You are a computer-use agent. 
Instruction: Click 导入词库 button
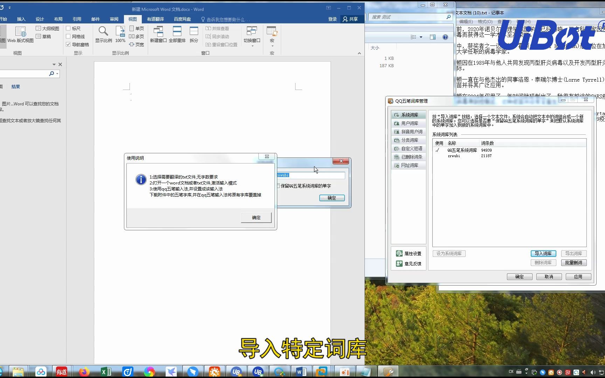pyautogui.click(x=543, y=253)
